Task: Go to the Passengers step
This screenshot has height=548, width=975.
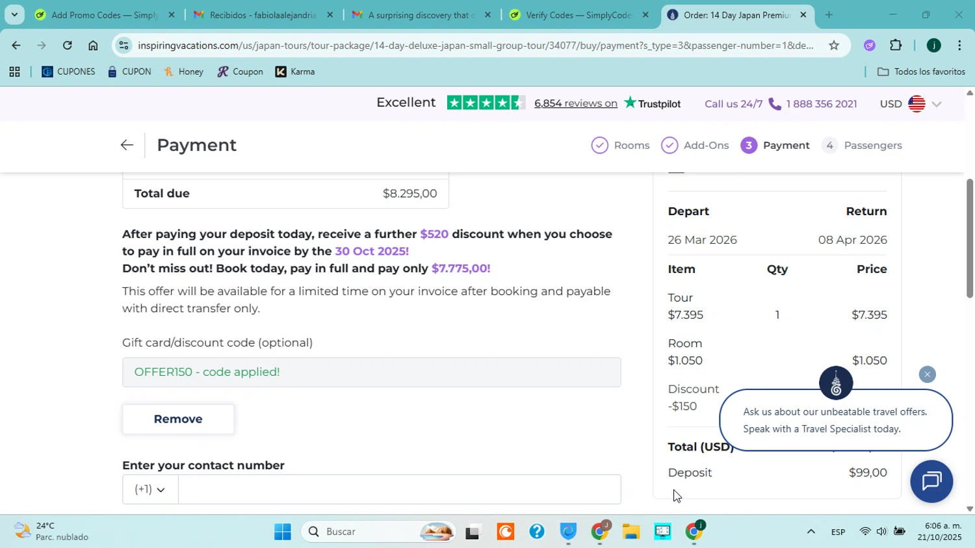Action: pos(862,145)
